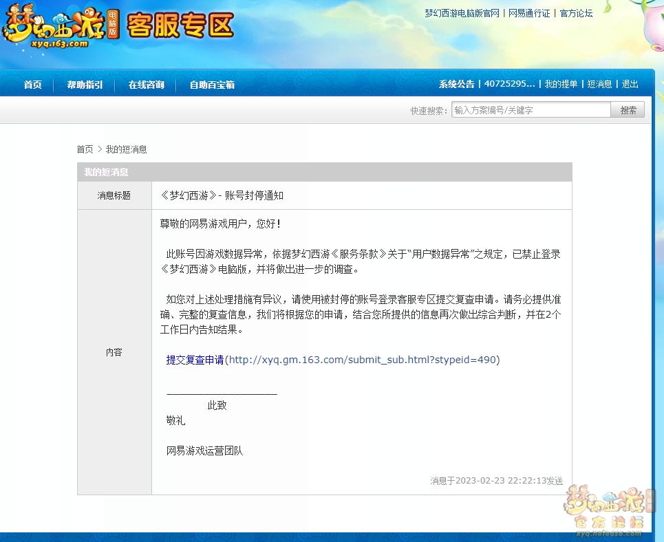Click the 内容 label cell
Viewport: 664px width, 542px height.
point(114,352)
